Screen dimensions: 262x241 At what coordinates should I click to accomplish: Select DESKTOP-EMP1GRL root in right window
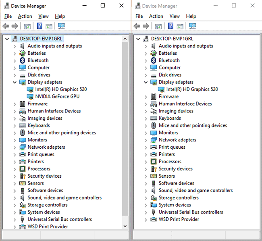172,39
